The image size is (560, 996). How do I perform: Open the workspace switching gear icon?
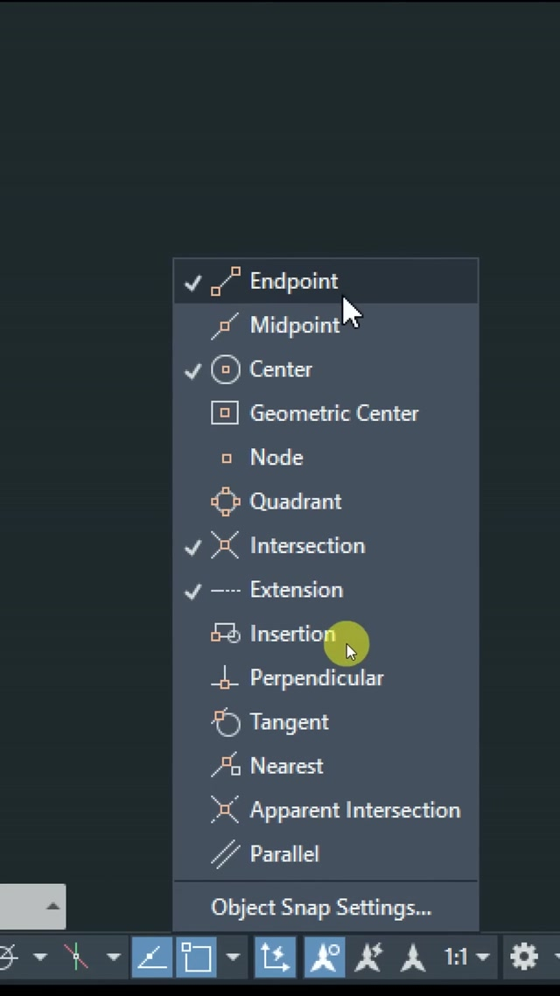524,957
